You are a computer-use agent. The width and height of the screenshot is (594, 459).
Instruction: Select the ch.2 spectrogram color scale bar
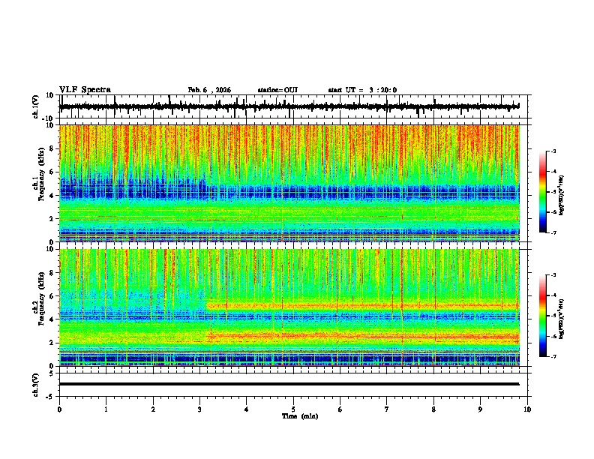click(x=543, y=316)
